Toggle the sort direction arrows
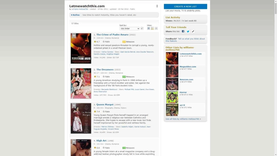Viewport: 277px width, 156px height. pyautogui.click(x=142, y=28)
